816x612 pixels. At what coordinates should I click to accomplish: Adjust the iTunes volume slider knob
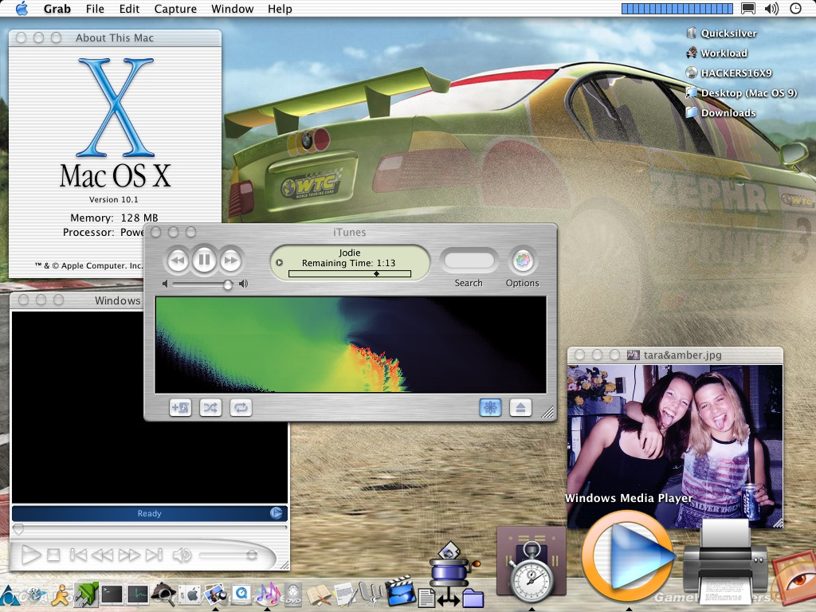click(227, 284)
